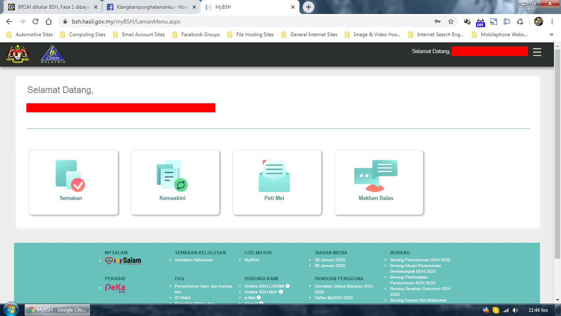Open Borang Pembatalan Permohonan BSH 2020
The height and width of the screenshot is (316, 561).
pos(412,280)
